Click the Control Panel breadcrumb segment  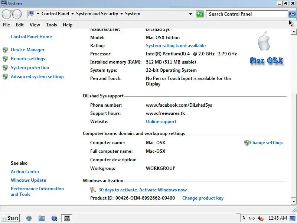pyautogui.click(x=55, y=14)
